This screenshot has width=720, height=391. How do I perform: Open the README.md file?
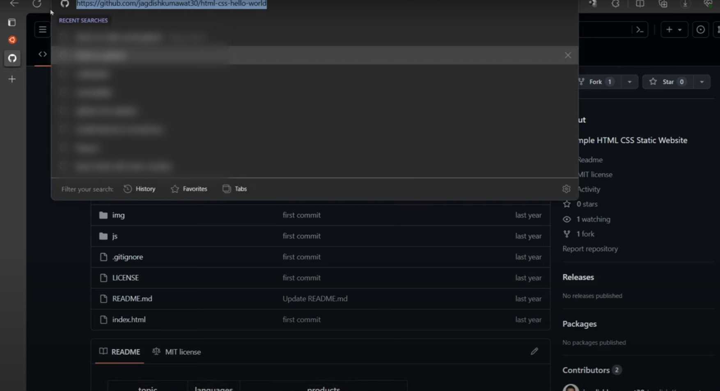(132, 299)
